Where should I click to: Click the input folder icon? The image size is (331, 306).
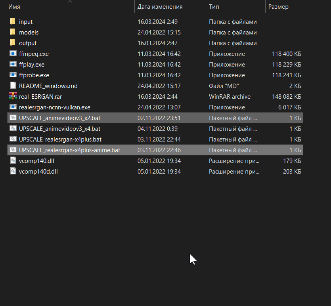click(x=13, y=21)
